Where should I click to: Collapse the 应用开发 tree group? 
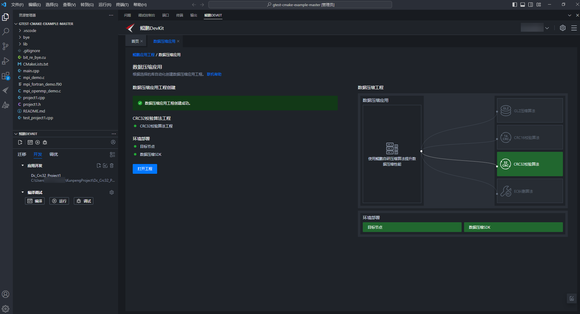coord(23,166)
